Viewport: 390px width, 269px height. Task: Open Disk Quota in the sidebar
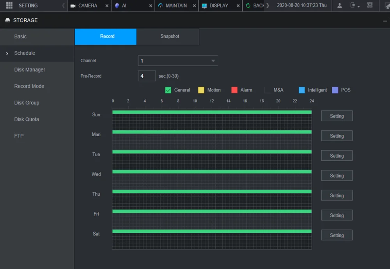click(37, 120)
